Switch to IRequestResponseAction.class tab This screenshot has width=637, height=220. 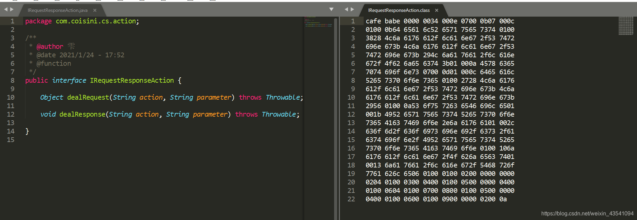(x=399, y=11)
